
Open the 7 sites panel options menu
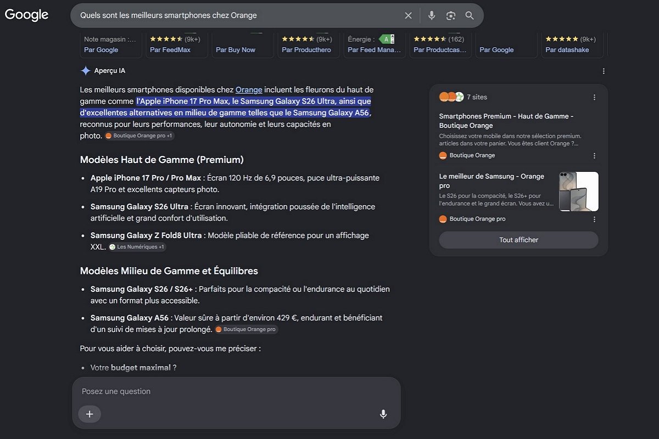tap(594, 97)
